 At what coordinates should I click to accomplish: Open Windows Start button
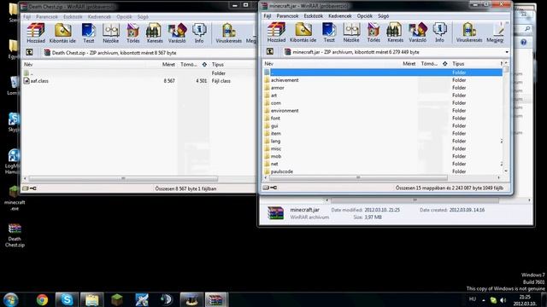click(11, 299)
